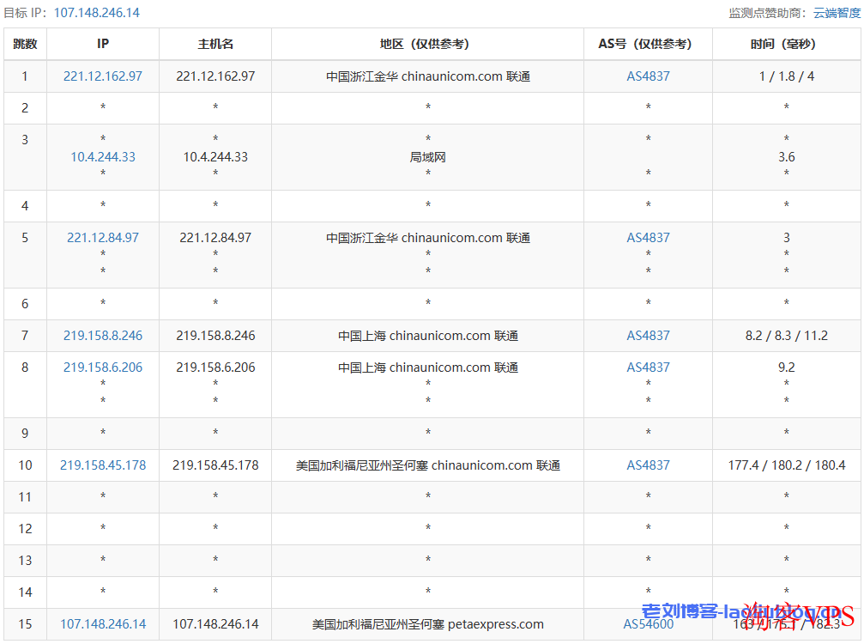The height and width of the screenshot is (644, 864).
Task: Open target IP link 107.148.246.14 at top
Action: tap(96, 13)
